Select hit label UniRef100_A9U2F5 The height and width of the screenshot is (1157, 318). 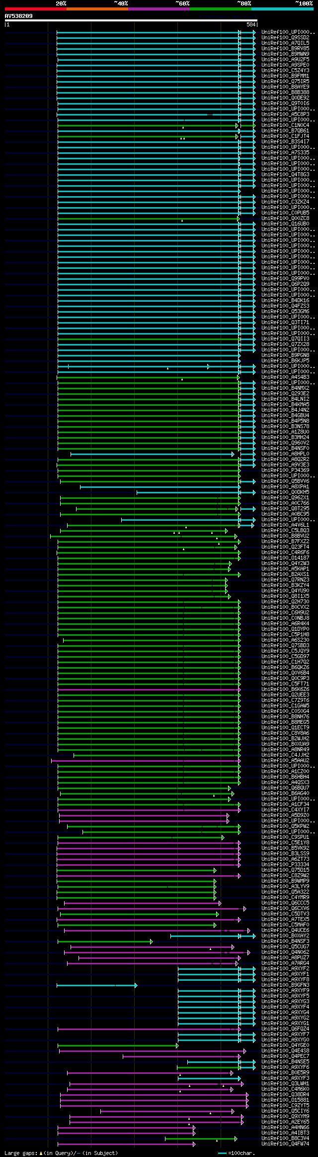pyautogui.click(x=285, y=59)
